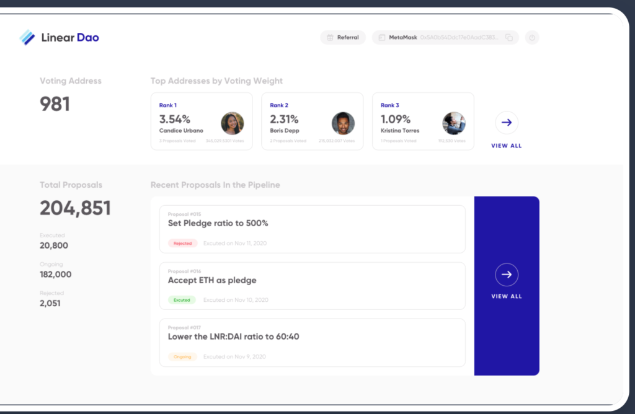
Task: Click Kristina Torres's avatar photo
Action: pos(454,123)
